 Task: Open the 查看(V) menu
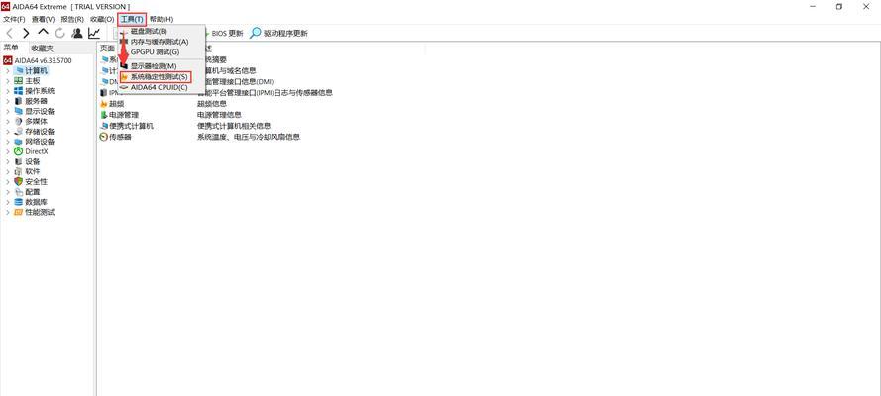43,19
